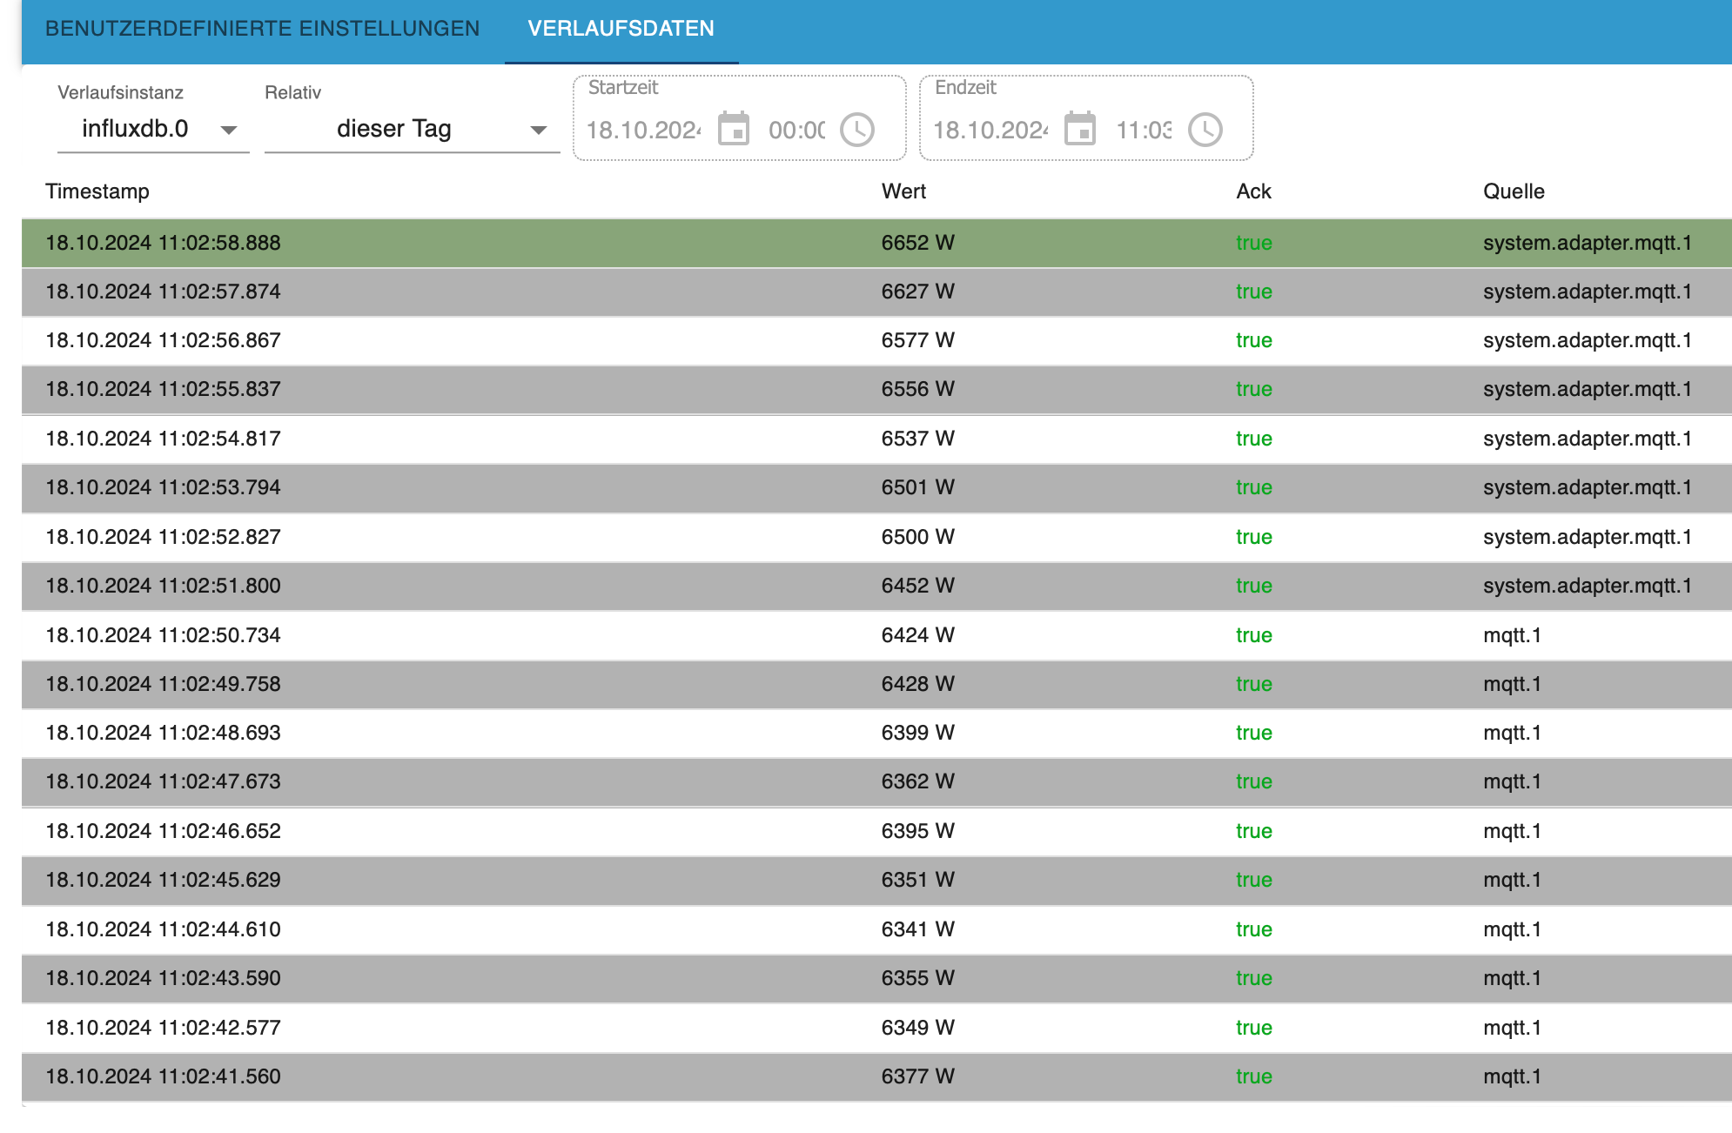Click the value 6537 W
This screenshot has height=1133, width=1732.
[x=917, y=439]
